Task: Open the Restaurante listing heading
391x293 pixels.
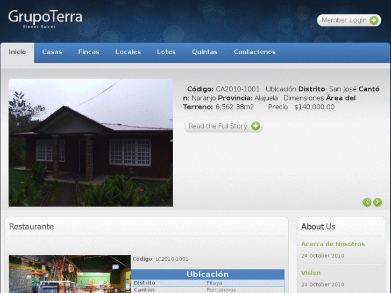Action: pos(31,226)
